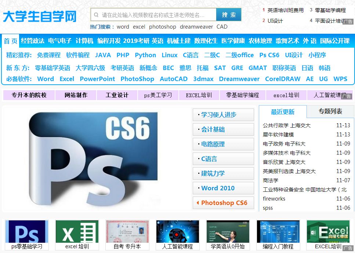
Task: Click the magnifier icon in search box
Action: point(96,15)
